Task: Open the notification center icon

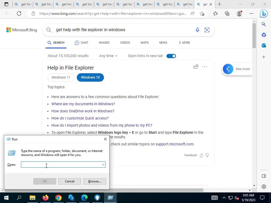Action: [x=262, y=198]
